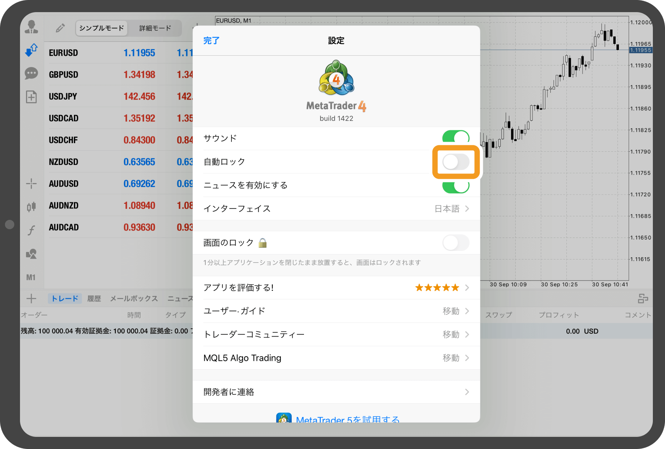Open the 開発者に連絡 disclosure arrow
665x449 pixels.
[467, 392]
